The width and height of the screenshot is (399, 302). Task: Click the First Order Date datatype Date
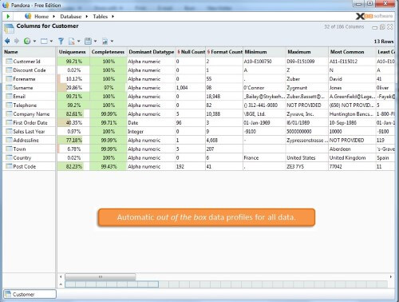click(133, 123)
